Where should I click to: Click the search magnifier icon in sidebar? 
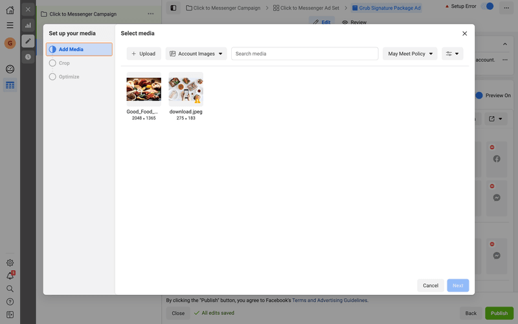(x=10, y=288)
